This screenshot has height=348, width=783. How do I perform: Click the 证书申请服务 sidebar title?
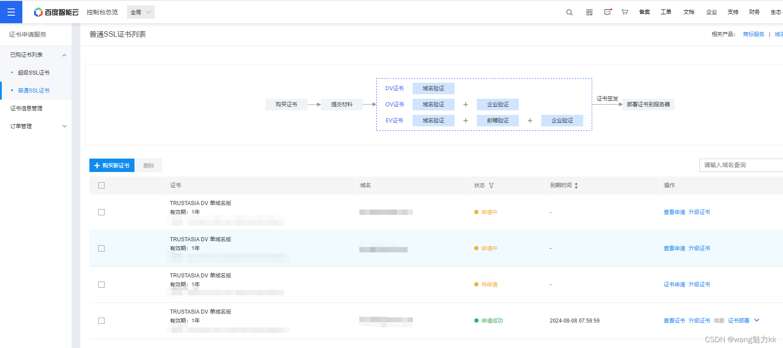coord(28,34)
